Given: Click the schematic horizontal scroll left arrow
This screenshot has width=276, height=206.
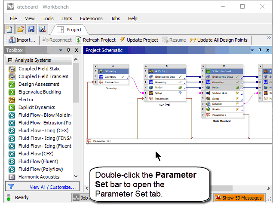Looking at the screenshot, I should (87, 188).
